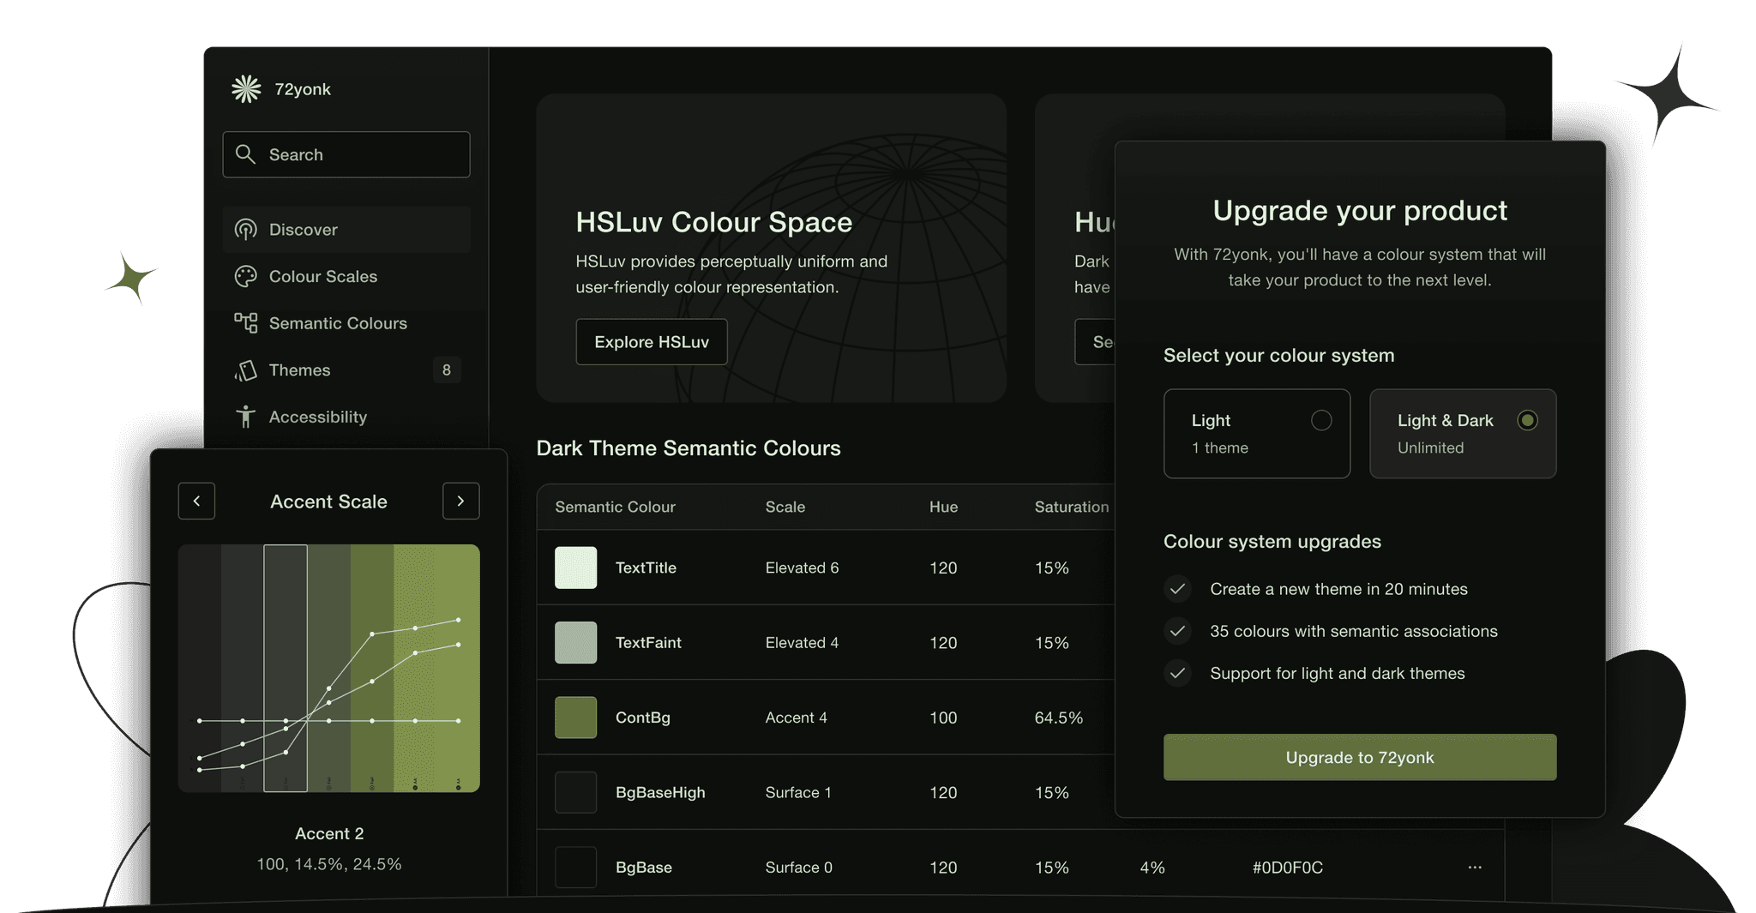Click the ContBg row name
Screen dimensions: 1756x913
coord(643,718)
